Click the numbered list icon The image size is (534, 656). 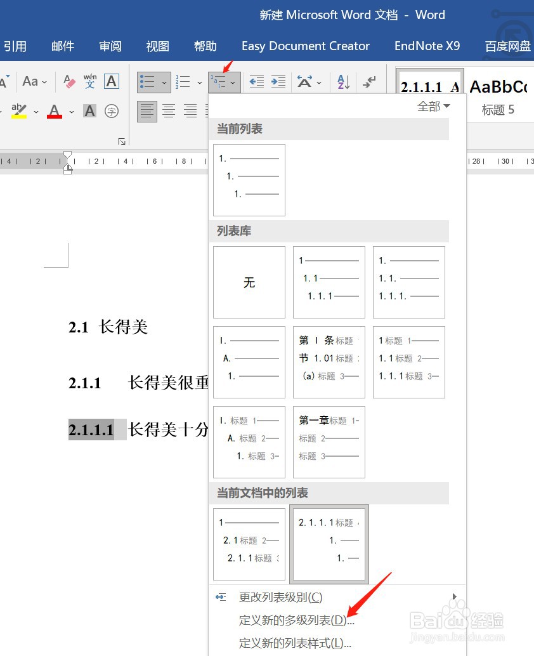[183, 82]
